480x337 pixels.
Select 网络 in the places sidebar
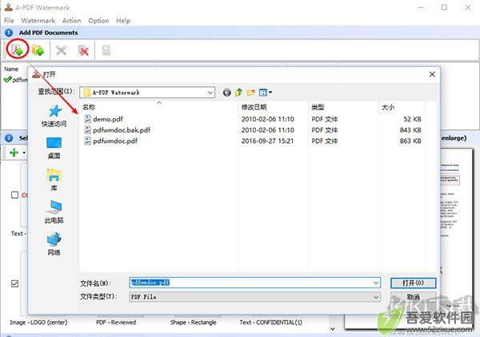tap(54, 244)
